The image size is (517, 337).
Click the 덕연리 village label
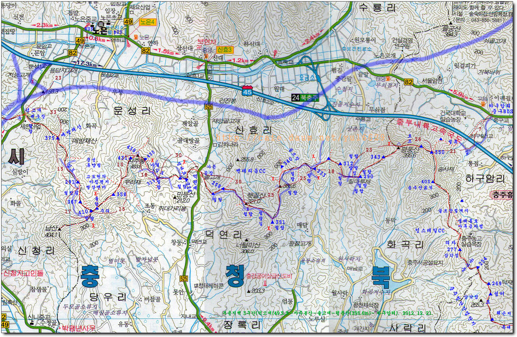224,235
